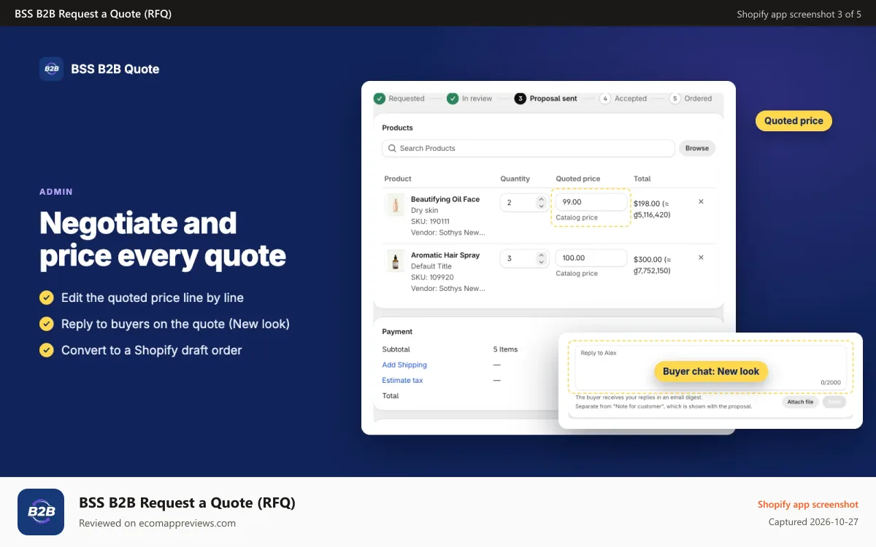Click the "SKU: 109920" text
Image resolution: width=876 pixels, height=547 pixels.
coord(432,277)
